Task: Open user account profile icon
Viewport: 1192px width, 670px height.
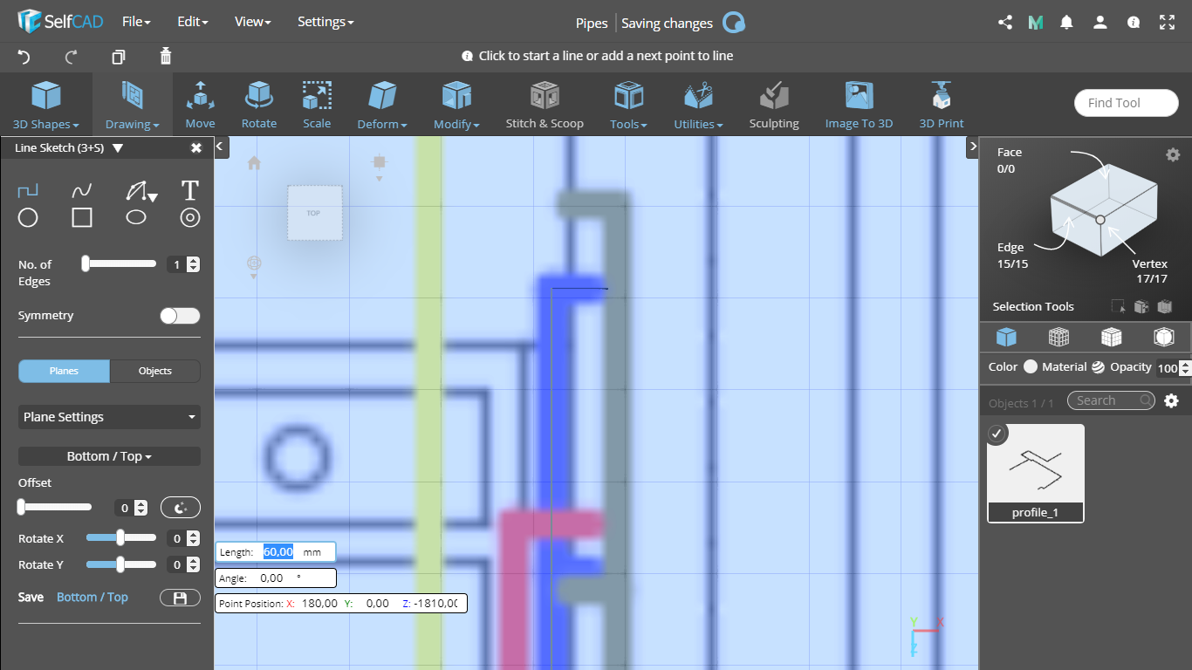Action: coord(1100,23)
